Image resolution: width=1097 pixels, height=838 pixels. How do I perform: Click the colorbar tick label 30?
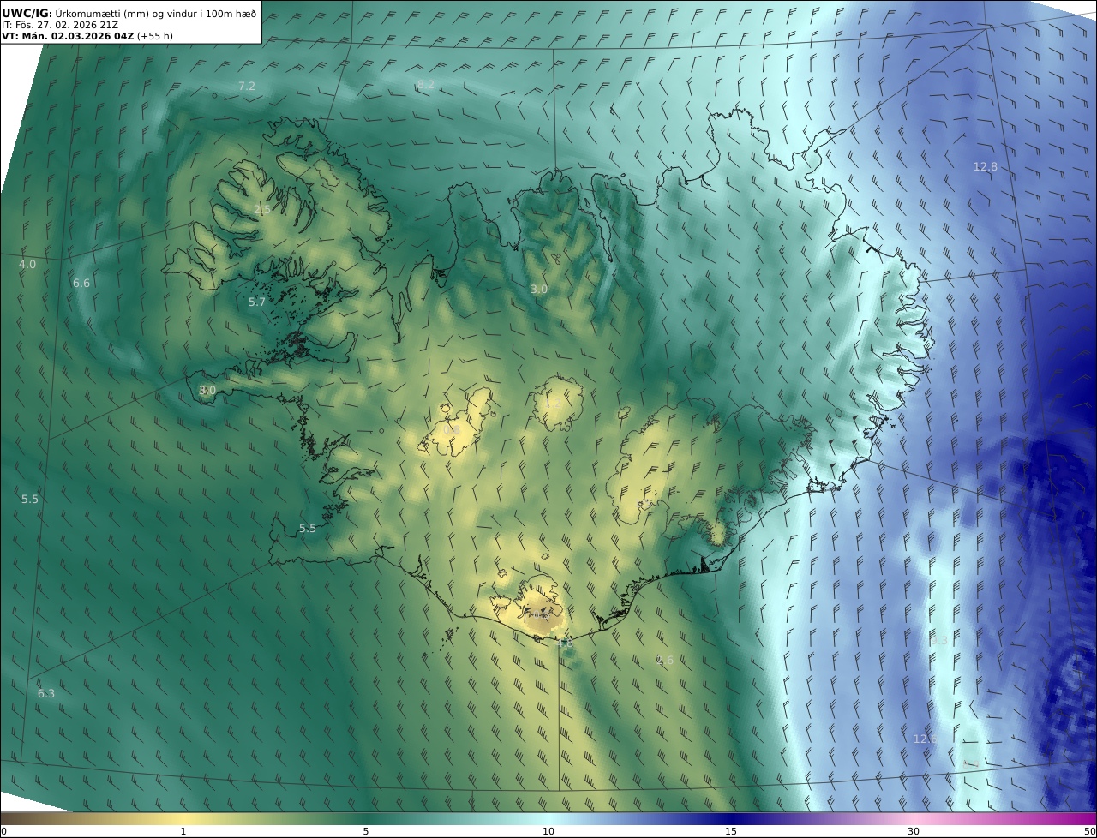coord(914,832)
